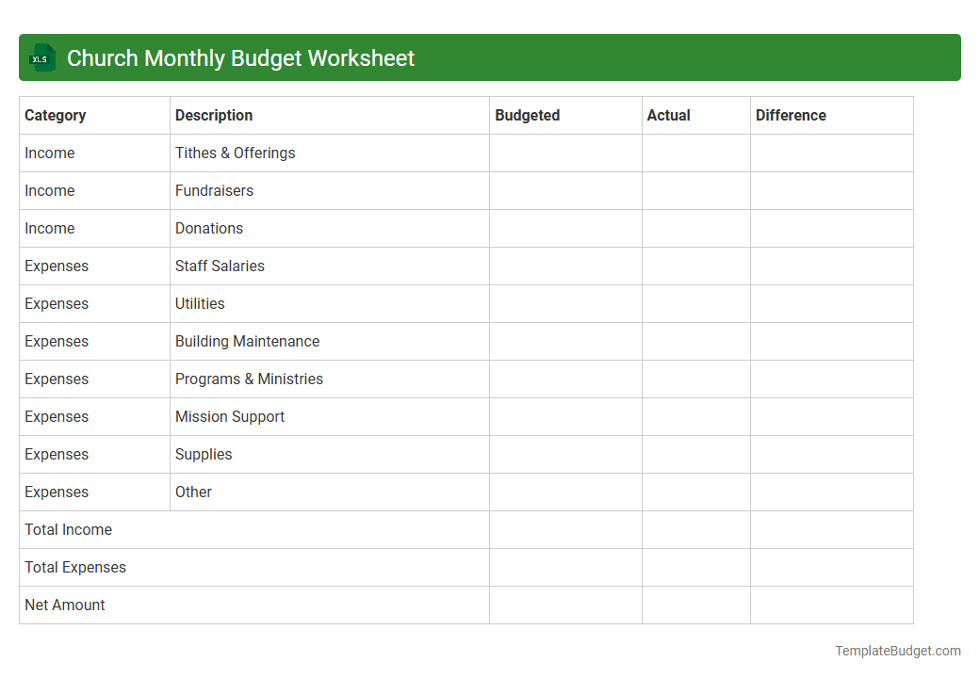This screenshot has width=980, height=678.
Task: Click the XLS file icon
Action: 41,57
